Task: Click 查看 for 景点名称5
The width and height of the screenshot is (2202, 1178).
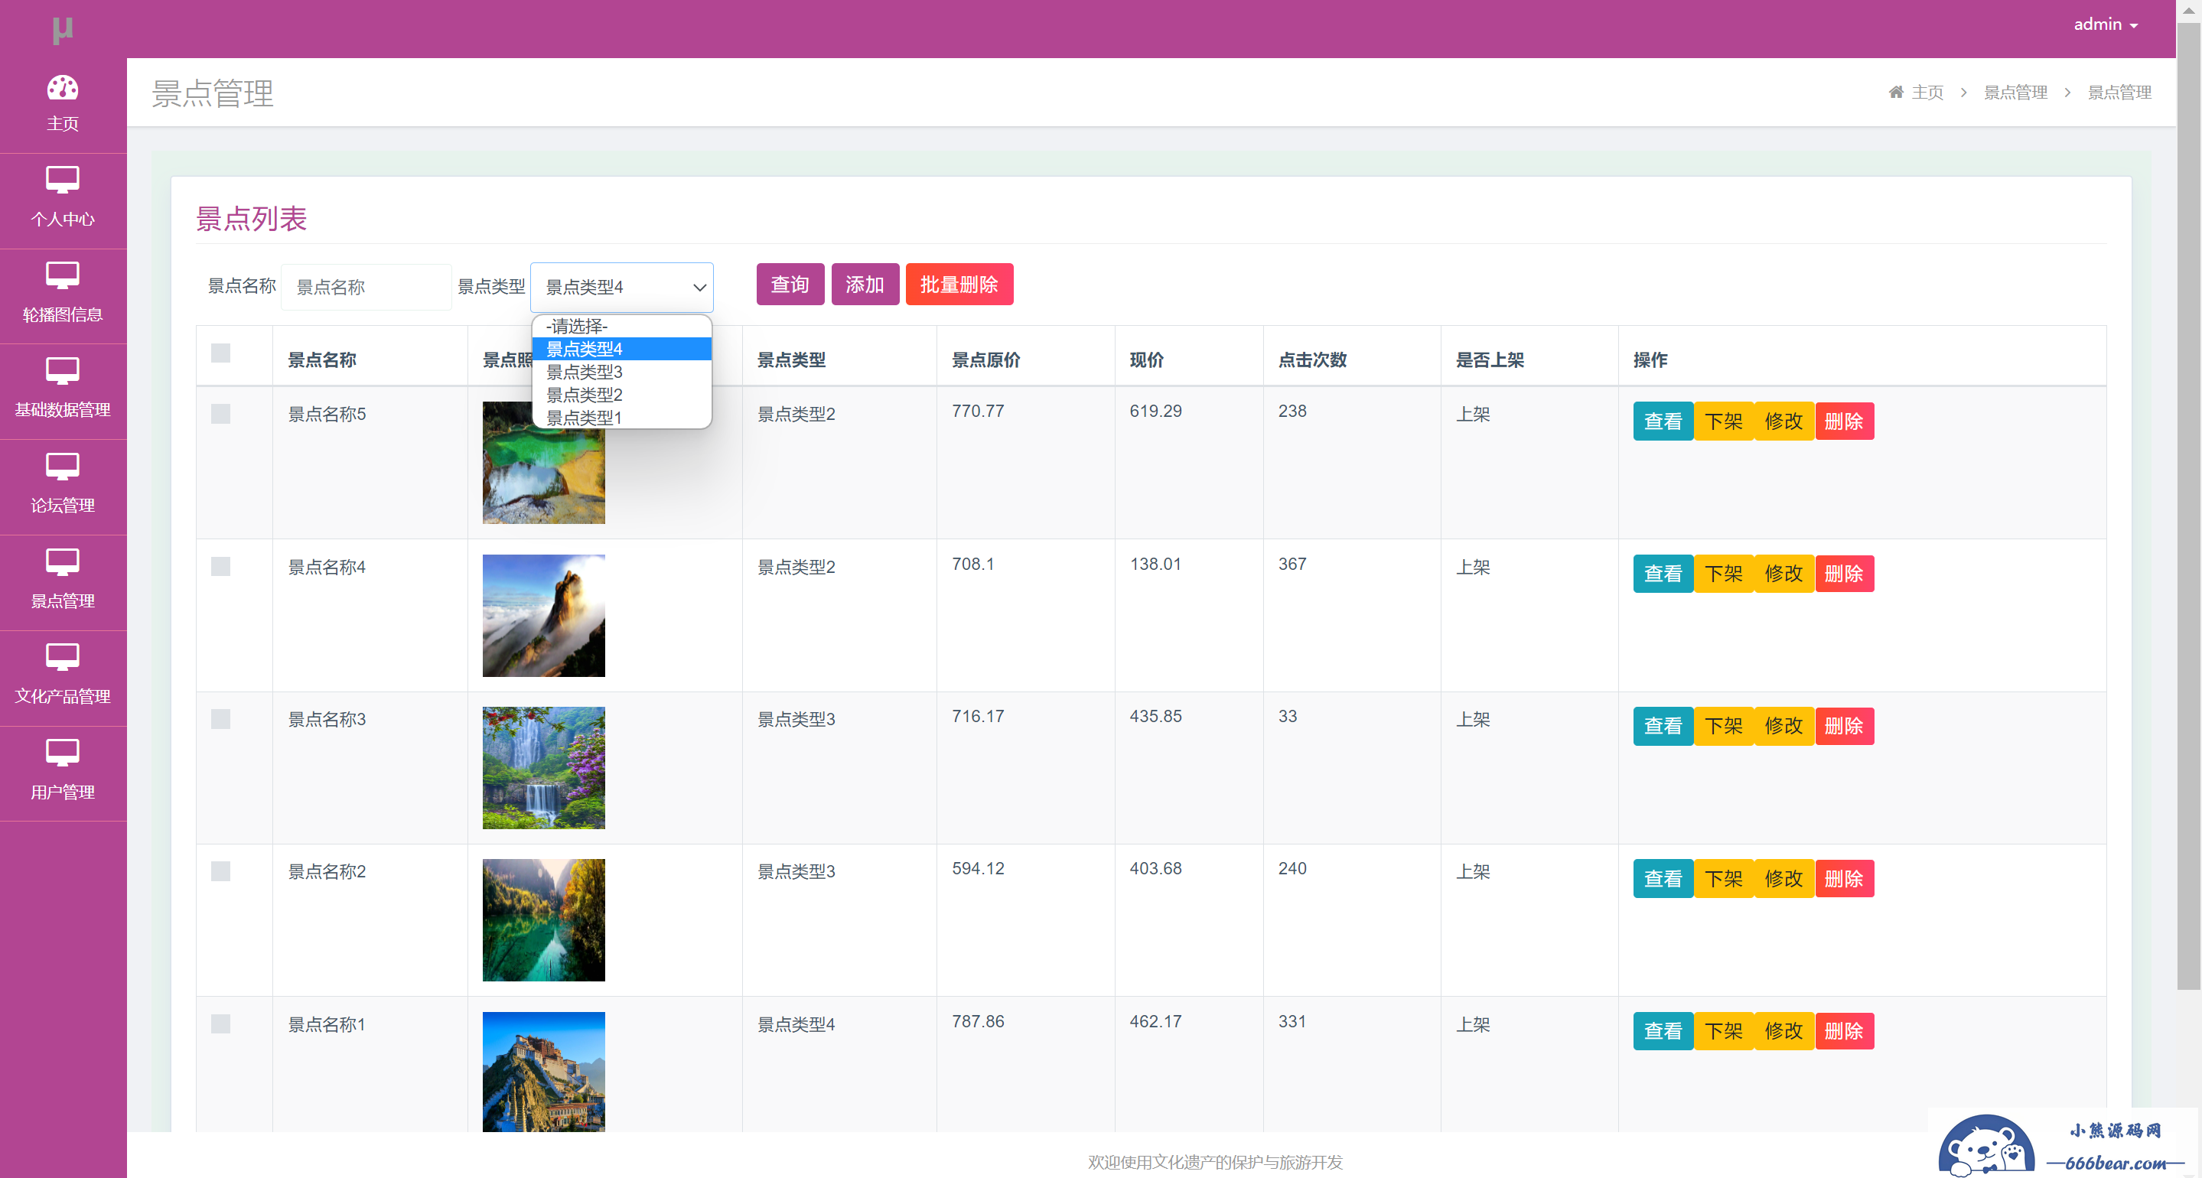Action: pos(1663,421)
